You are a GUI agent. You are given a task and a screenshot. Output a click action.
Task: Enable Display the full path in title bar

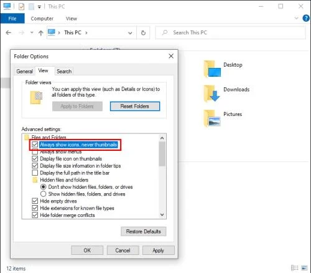[x=35, y=173]
